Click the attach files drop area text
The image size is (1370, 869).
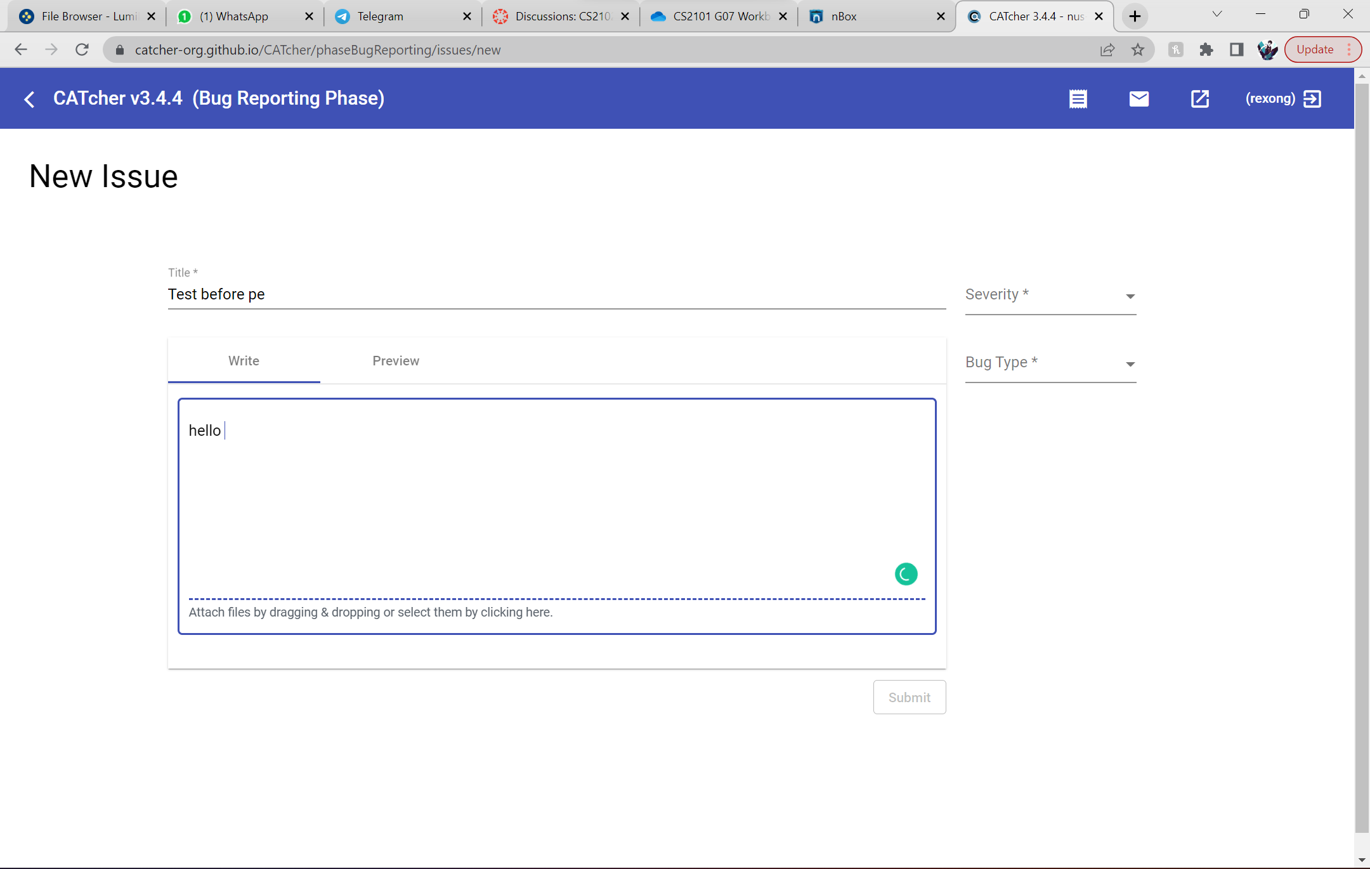click(x=370, y=612)
